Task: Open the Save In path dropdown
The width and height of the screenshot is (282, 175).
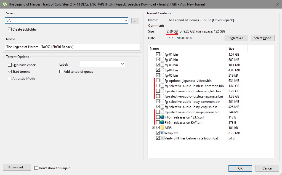Action: (x=126, y=21)
